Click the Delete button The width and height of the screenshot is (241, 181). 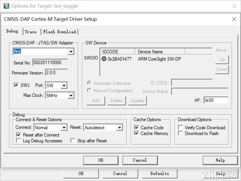point(116,101)
